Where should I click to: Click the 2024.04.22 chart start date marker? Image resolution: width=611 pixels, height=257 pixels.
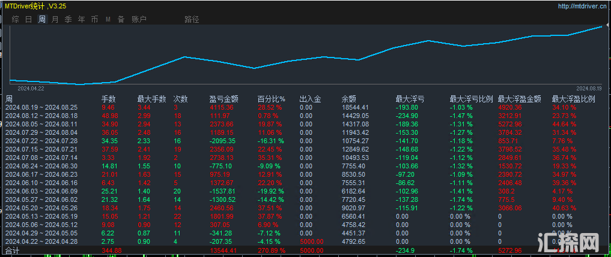pos(31,88)
